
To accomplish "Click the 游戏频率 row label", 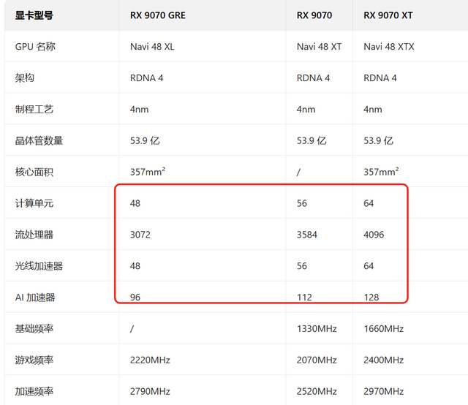I will [34, 360].
